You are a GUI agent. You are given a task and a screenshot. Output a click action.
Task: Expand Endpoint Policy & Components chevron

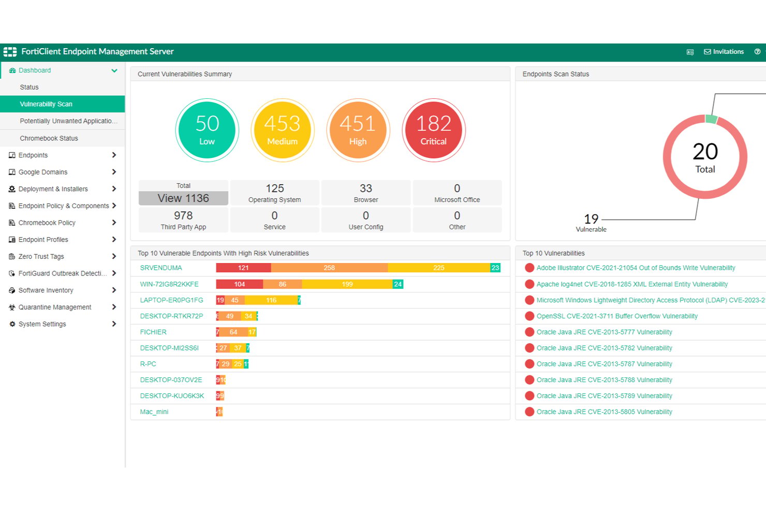pyautogui.click(x=114, y=206)
